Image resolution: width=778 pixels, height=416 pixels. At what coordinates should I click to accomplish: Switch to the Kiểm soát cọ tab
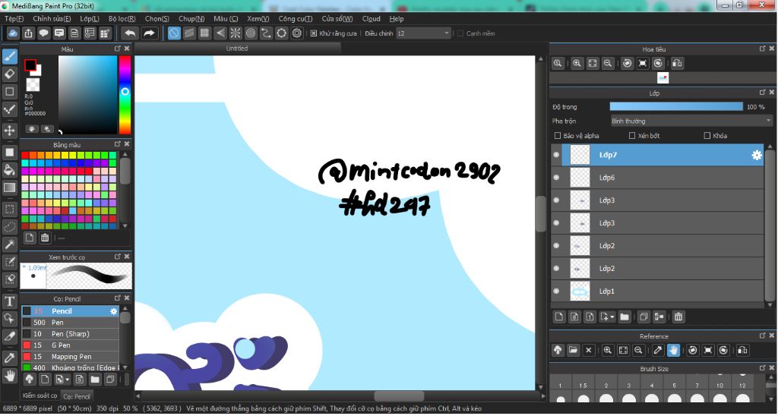point(40,396)
